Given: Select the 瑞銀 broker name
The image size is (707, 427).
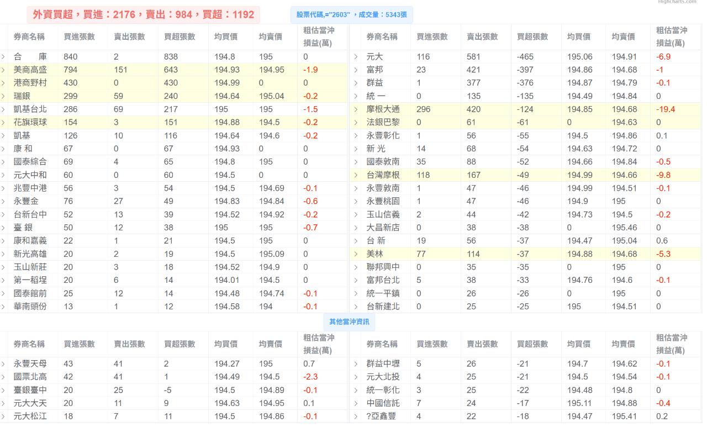Looking at the screenshot, I should (22, 96).
